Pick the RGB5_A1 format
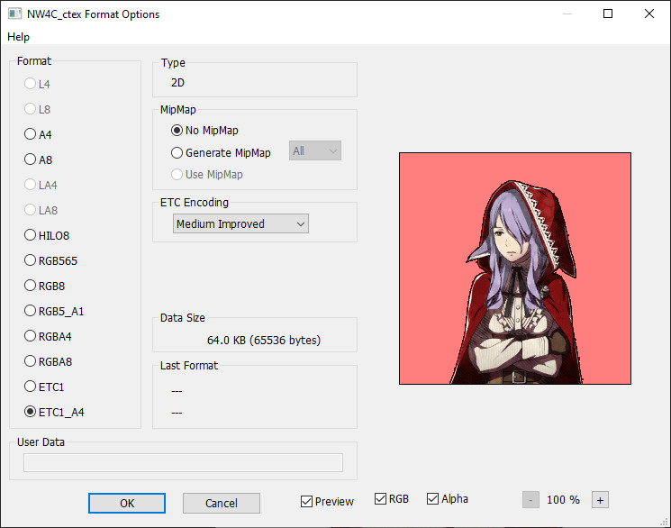The width and height of the screenshot is (671, 528). (54, 312)
